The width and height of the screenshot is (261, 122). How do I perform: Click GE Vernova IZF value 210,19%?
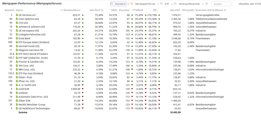pos(152,15)
